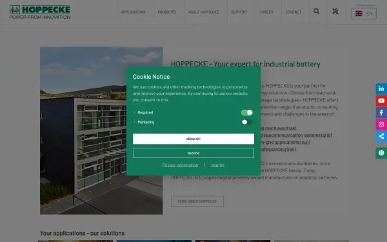Open the About Hoppecke menu
The height and width of the screenshot is (242, 387).
[x=203, y=12]
